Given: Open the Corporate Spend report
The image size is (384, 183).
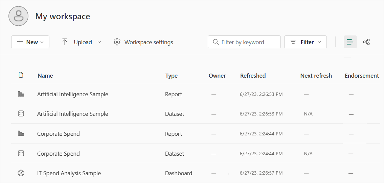Looking at the screenshot, I should point(58,134).
